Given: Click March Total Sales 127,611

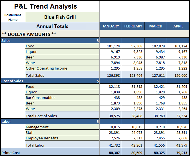Looking at the screenshot, I should click(156, 75).
